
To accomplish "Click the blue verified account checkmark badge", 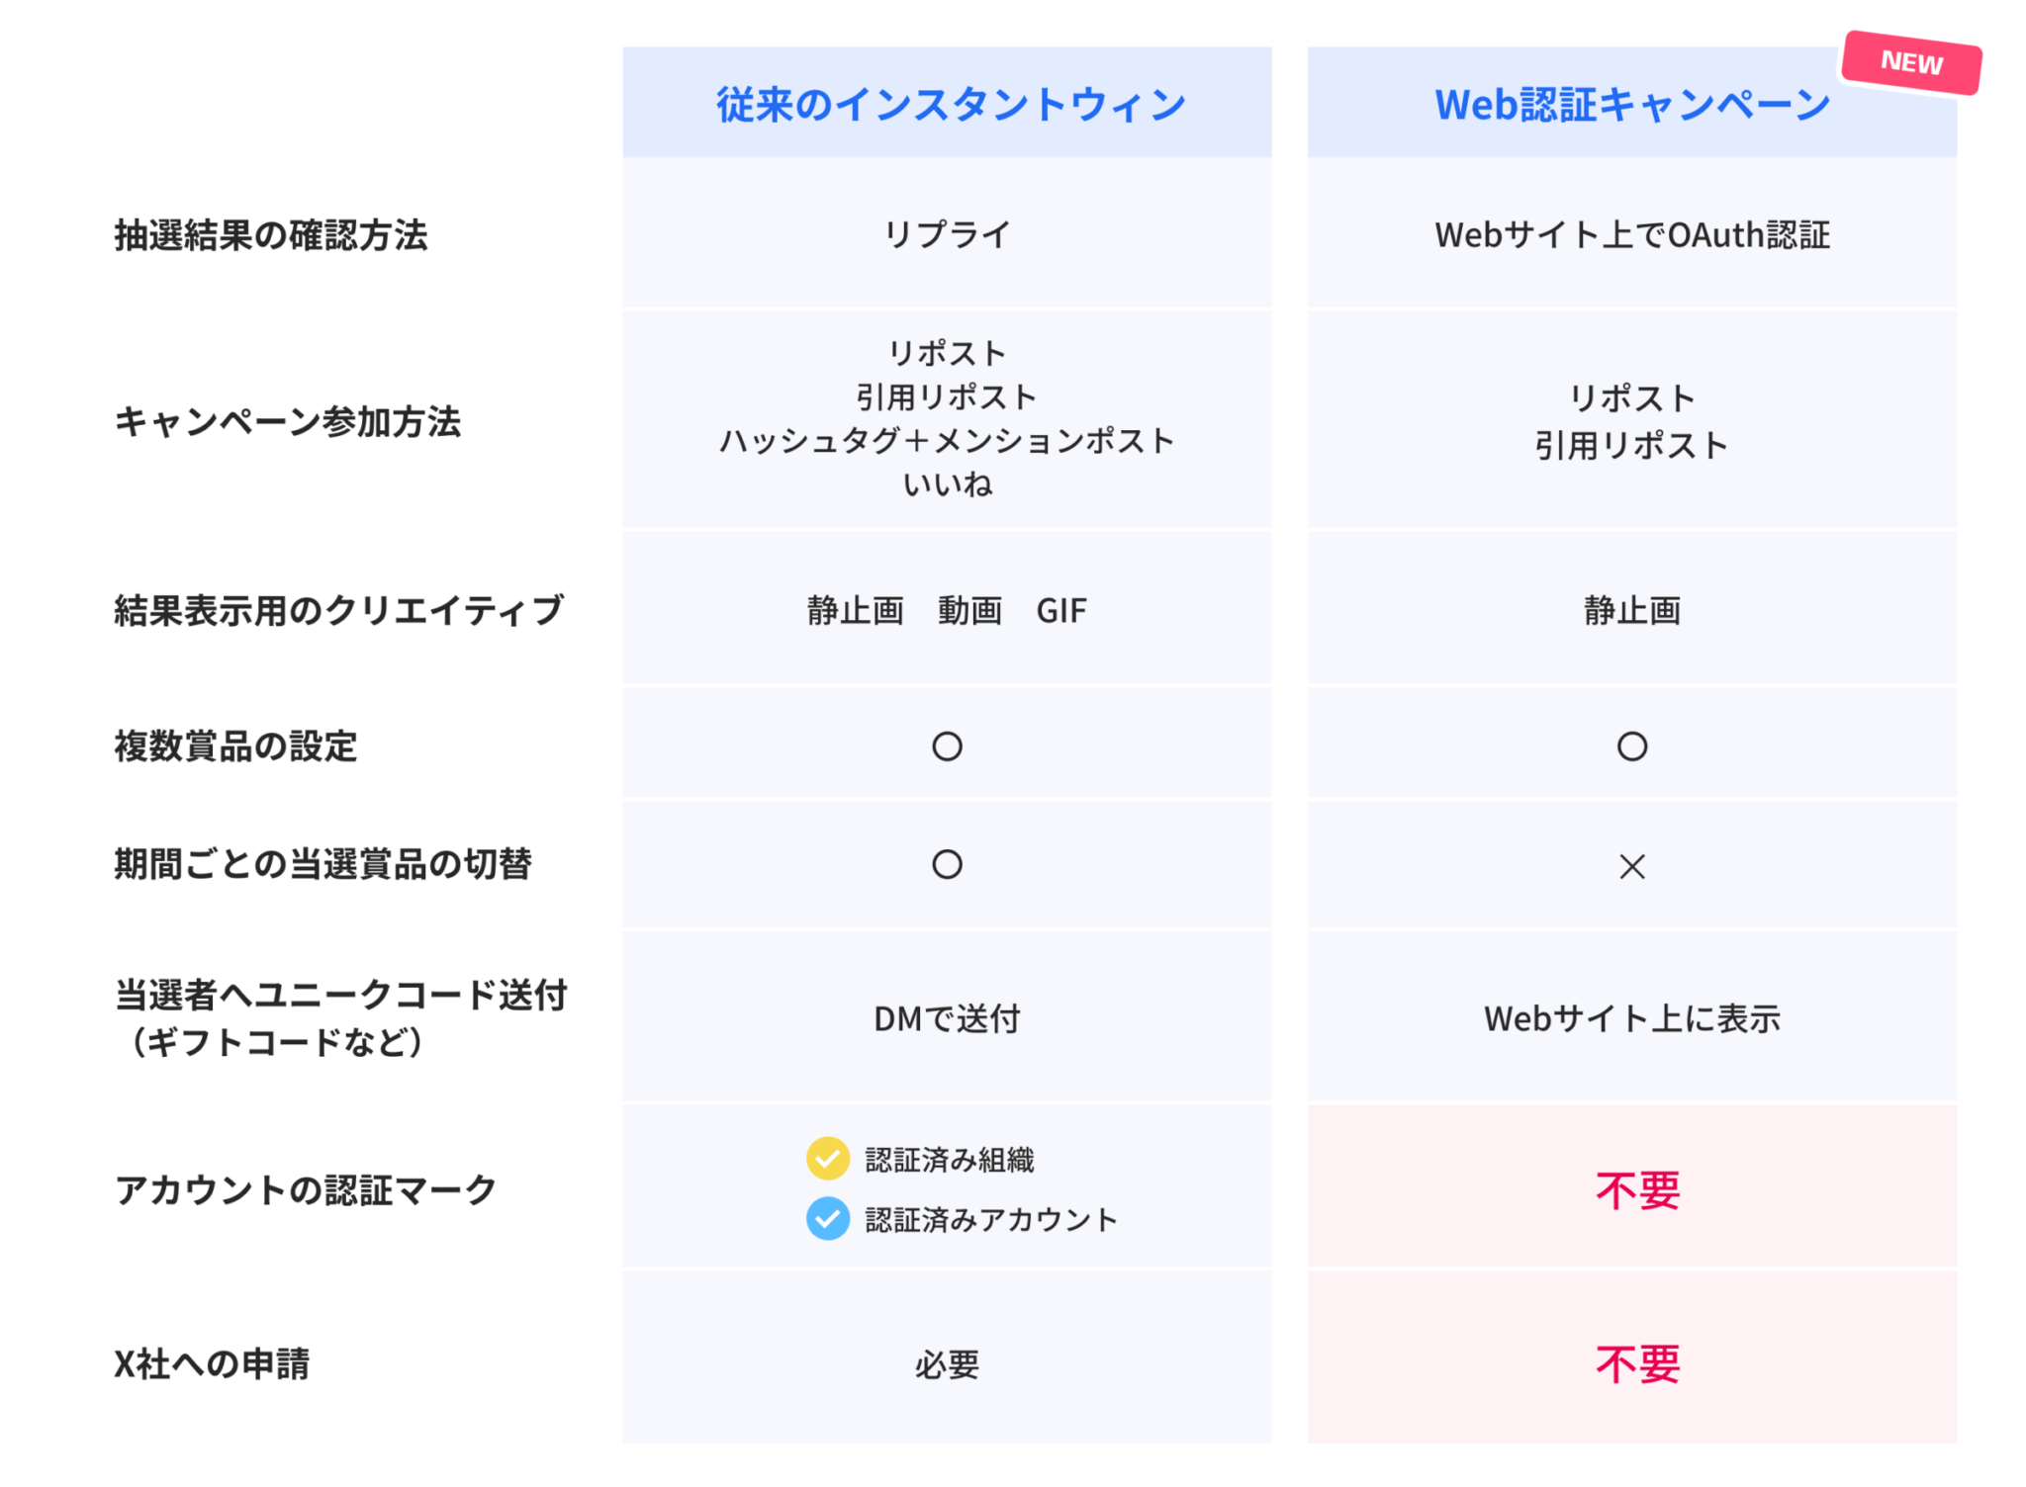I will (827, 1218).
